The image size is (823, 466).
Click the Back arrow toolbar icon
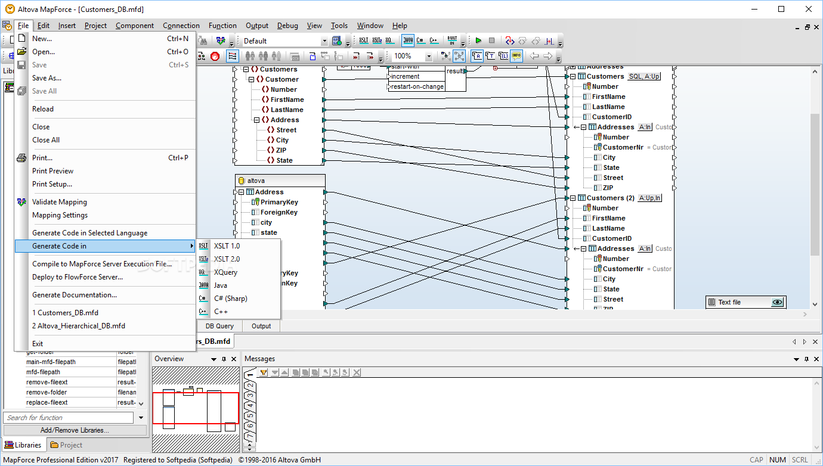click(534, 56)
